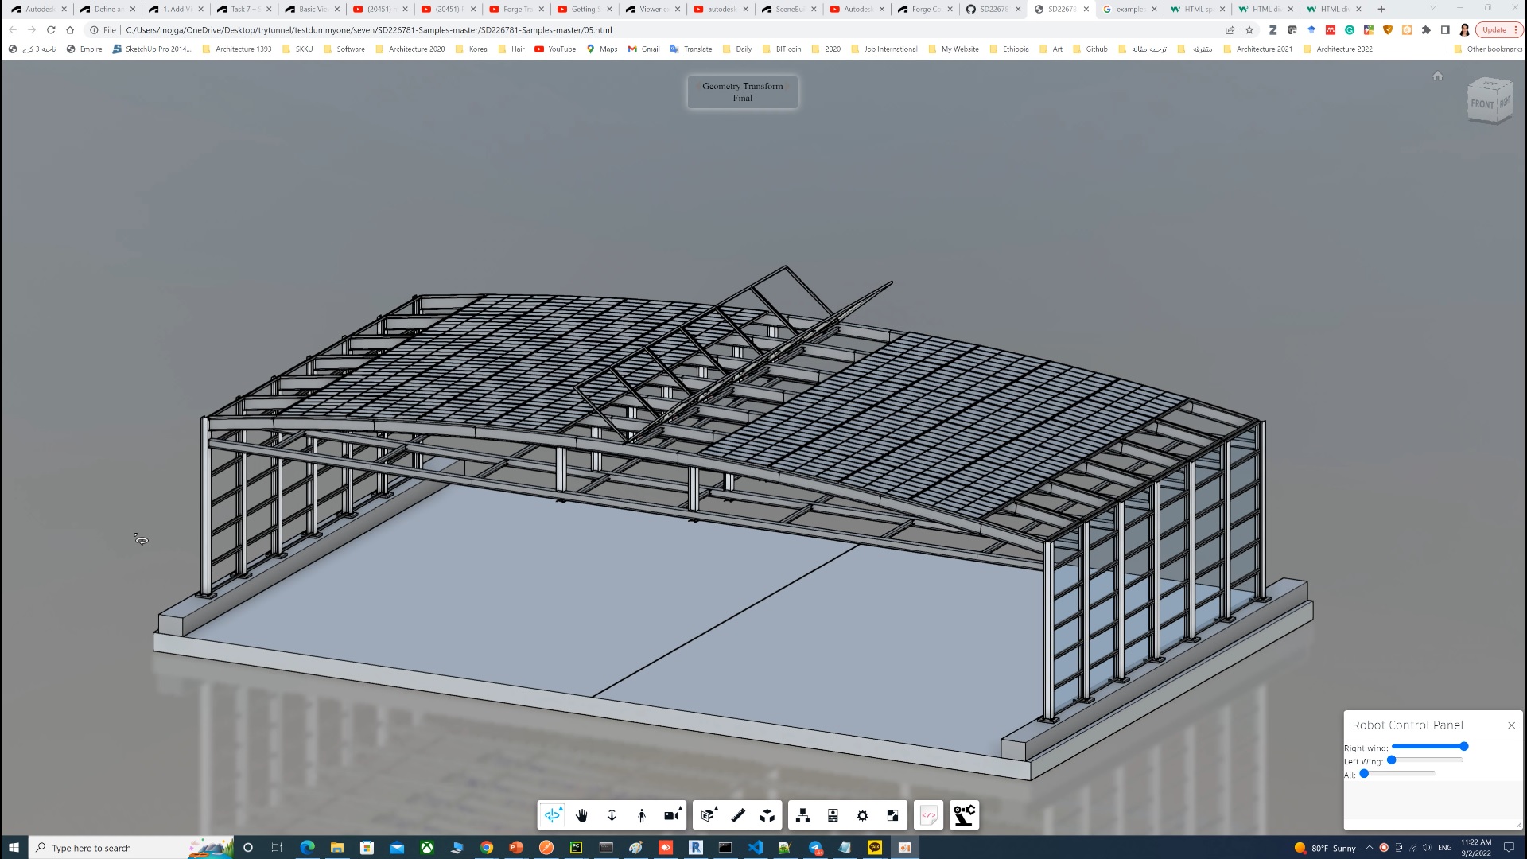The width and height of the screenshot is (1527, 859).
Task: Open the Camera interactions tool
Action: (672, 815)
